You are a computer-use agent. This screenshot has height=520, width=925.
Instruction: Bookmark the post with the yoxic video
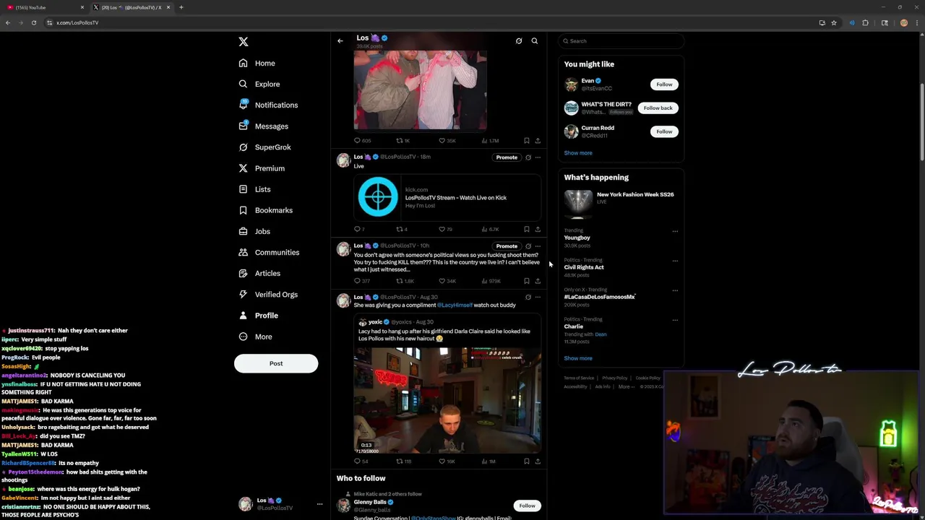point(527,461)
